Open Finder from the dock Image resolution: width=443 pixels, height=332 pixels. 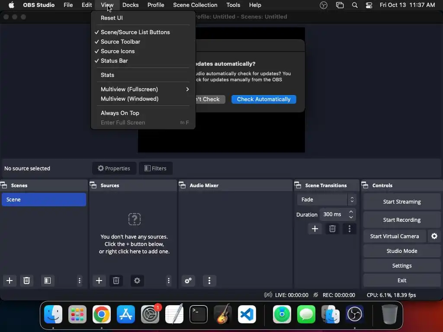tap(53, 314)
